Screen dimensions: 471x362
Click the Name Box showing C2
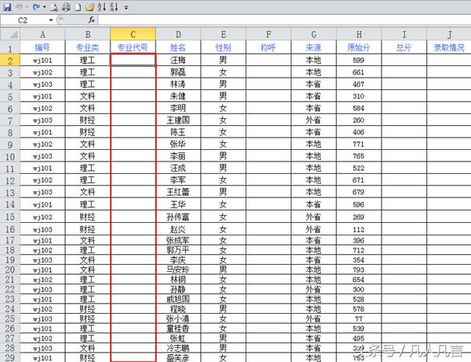pyautogui.click(x=24, y=20)
